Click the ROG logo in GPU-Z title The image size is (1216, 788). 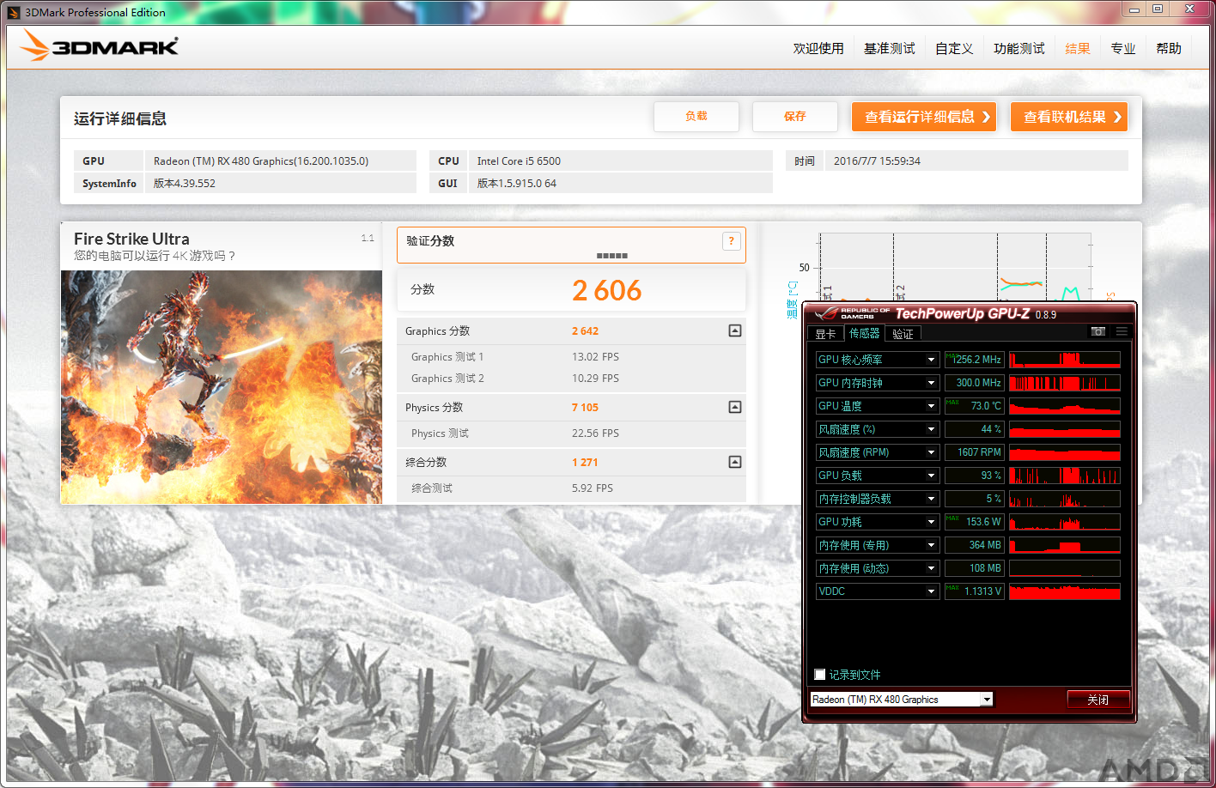pyautogui.click(x=852, y=313)
